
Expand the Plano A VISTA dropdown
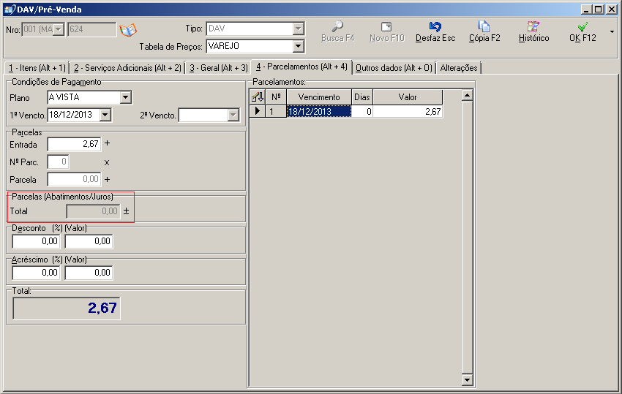point(125,97)
